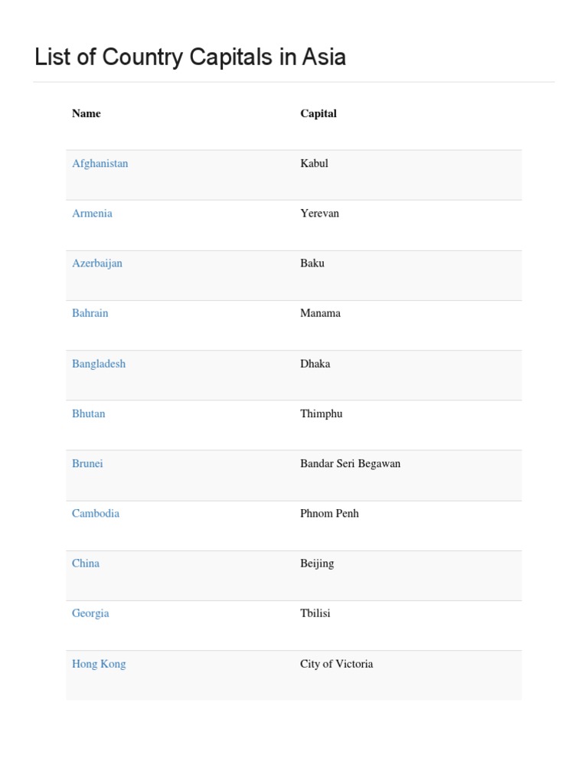Click the Armenia link
The image size is (588, 784).
tap(92, 213)
